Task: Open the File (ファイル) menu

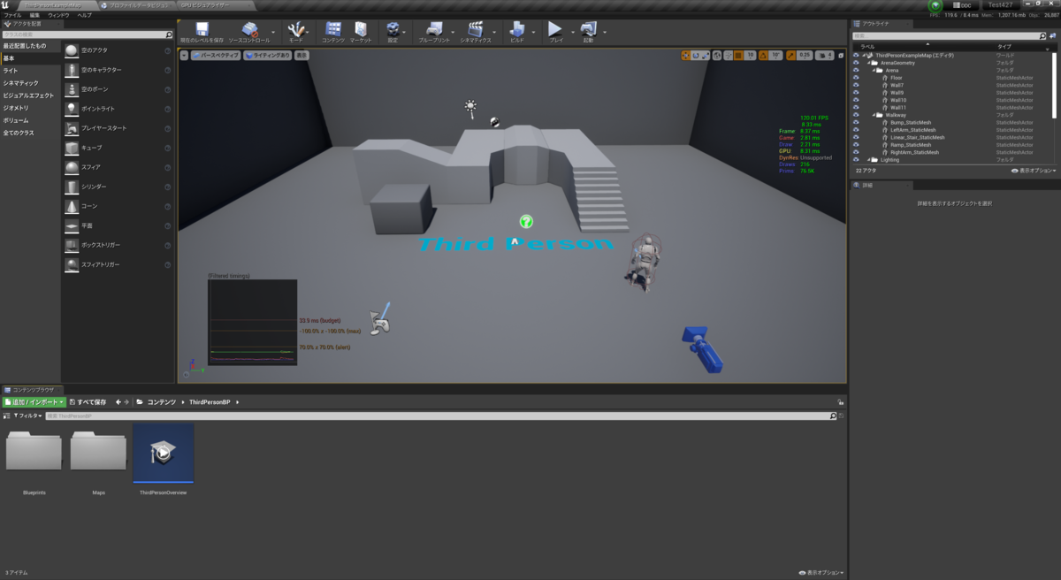Action: coord(12,15)
